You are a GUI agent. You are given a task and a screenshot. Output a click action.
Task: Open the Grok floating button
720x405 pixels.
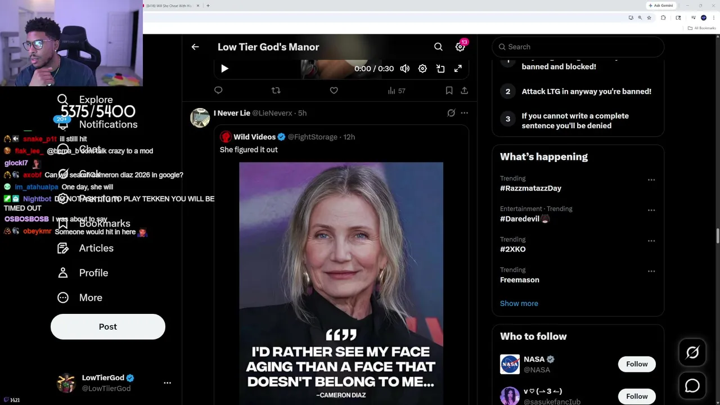[692, 353]
